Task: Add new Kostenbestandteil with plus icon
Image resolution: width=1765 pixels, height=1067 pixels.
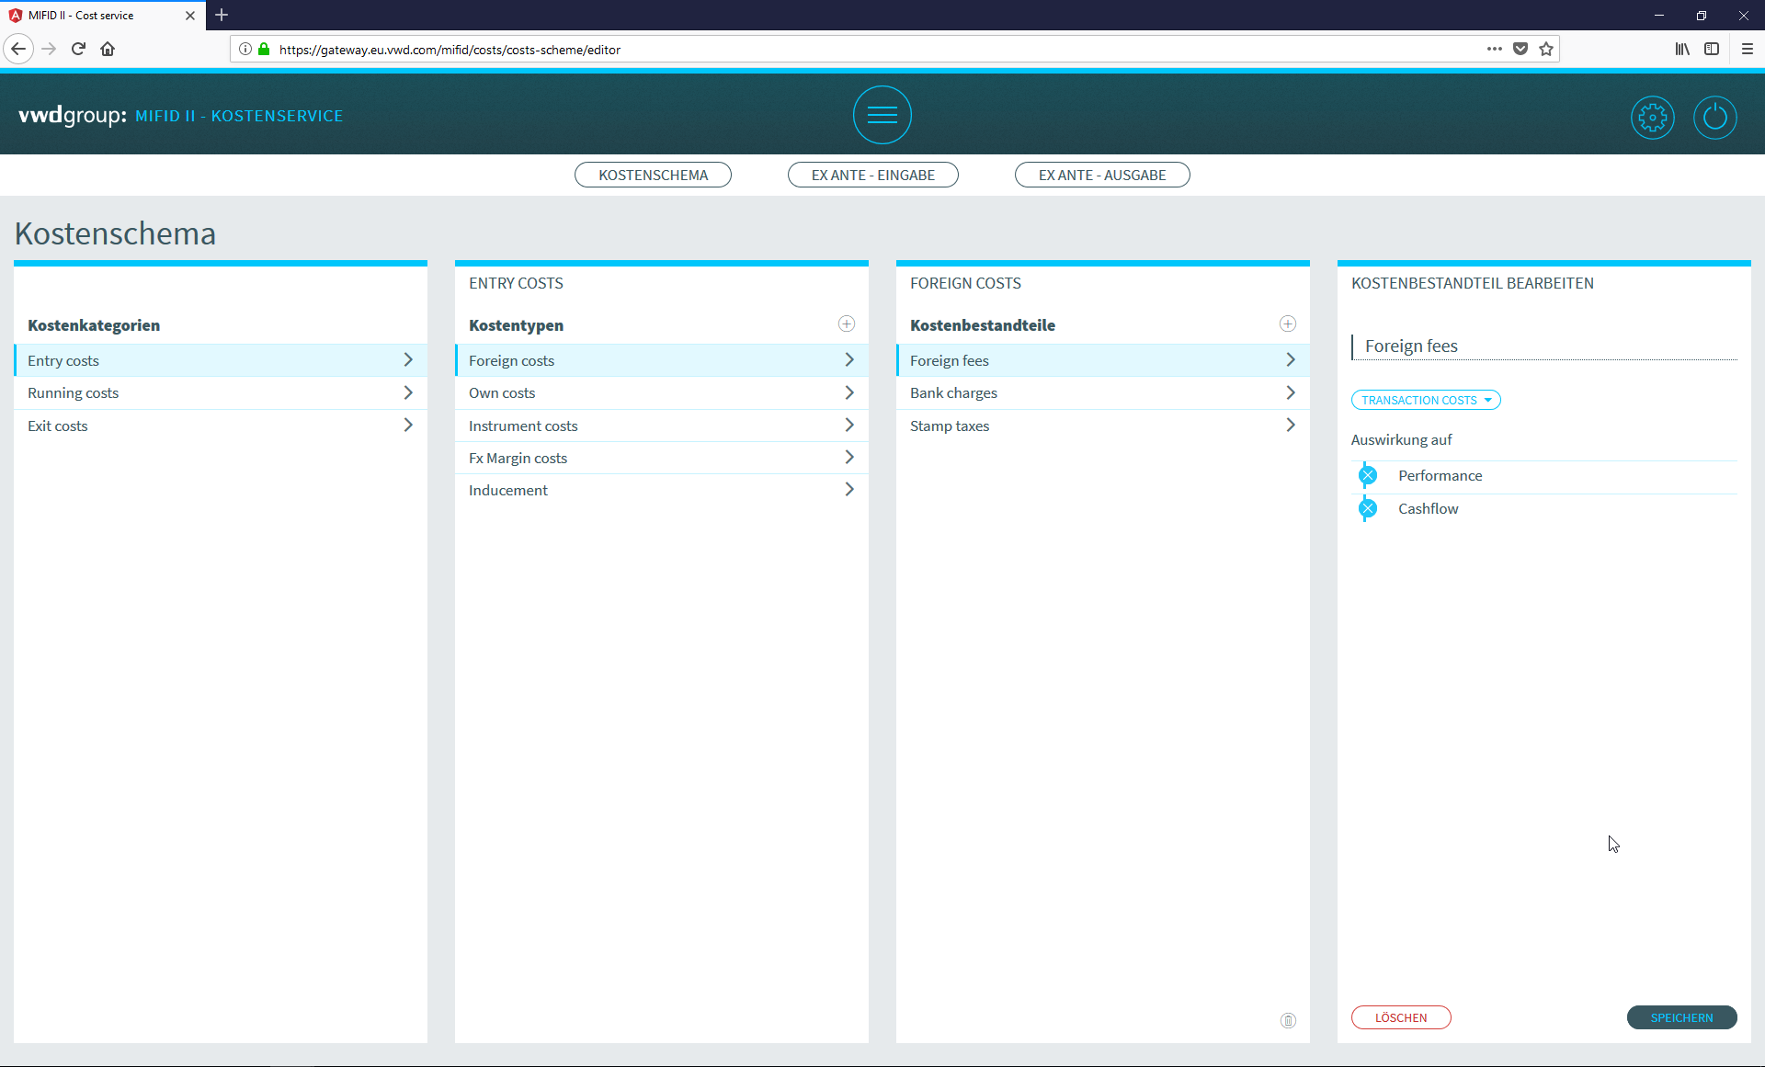Action: click(1287, 324)
